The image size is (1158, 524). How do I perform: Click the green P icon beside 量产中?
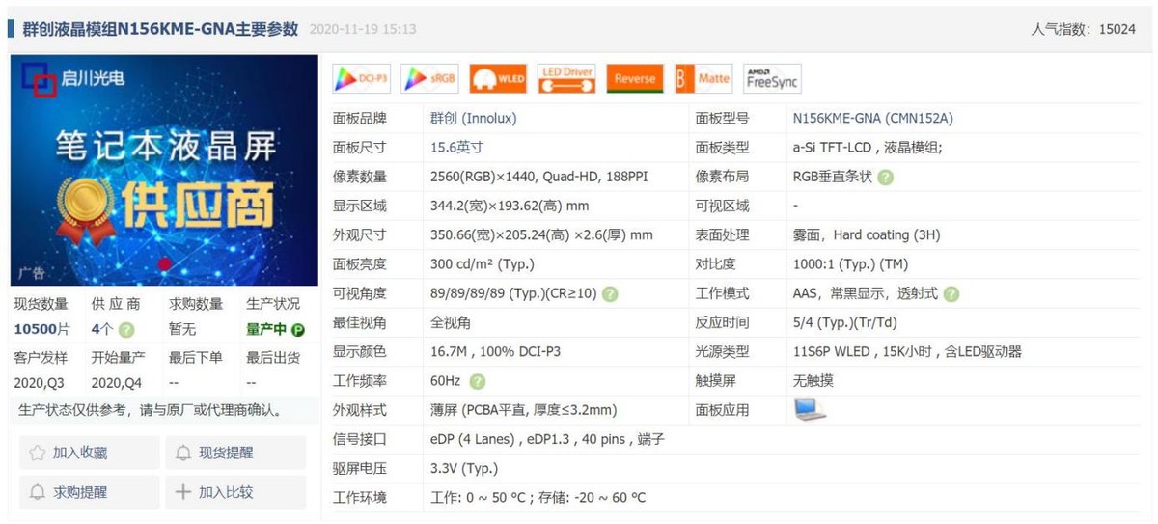tap(298, 330)
